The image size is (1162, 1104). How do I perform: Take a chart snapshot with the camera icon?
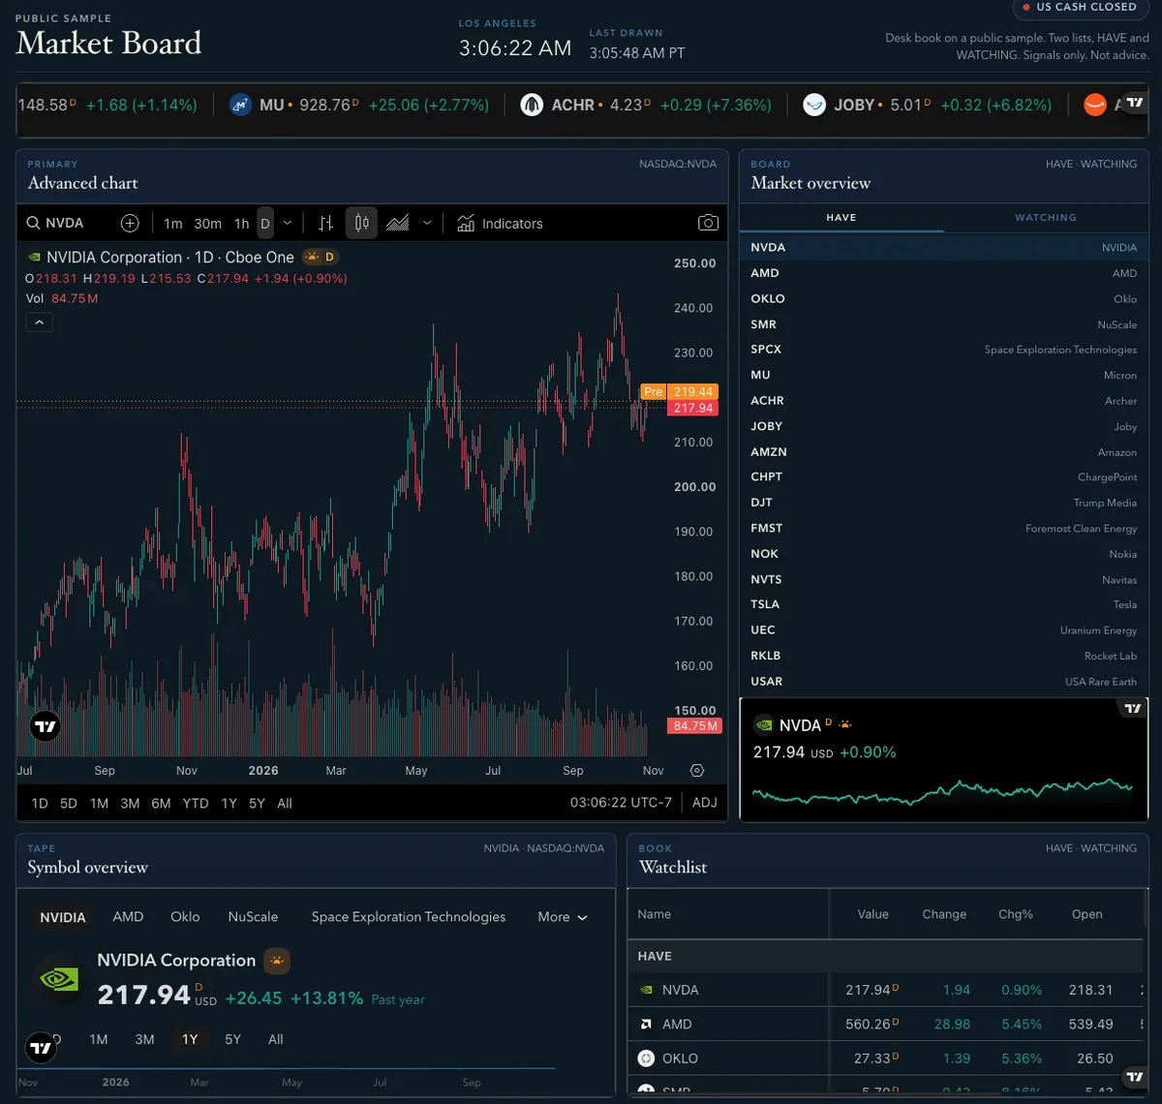708,223
